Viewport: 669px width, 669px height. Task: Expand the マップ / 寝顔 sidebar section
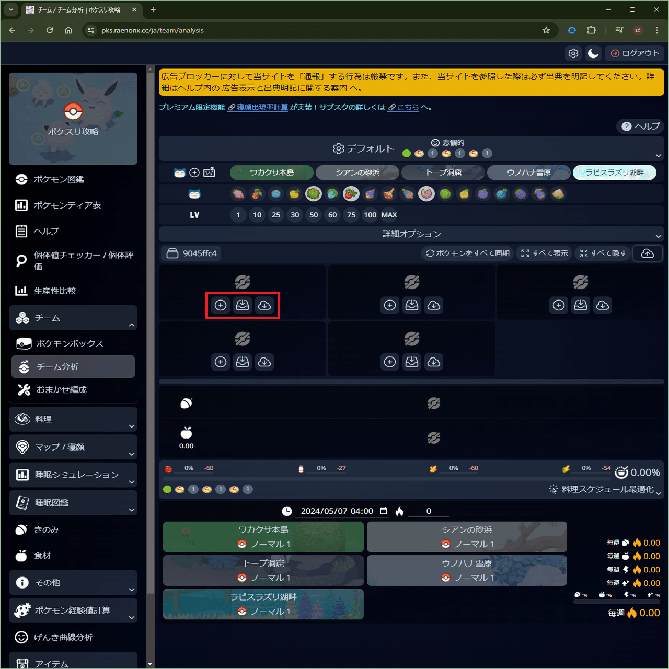[x=73, y=447]
